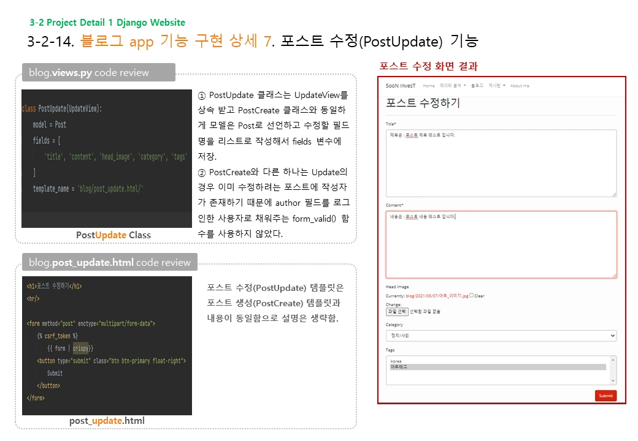This screenshot has width=638, height=441.
Task: Go to the About me page
Action: 520,86
